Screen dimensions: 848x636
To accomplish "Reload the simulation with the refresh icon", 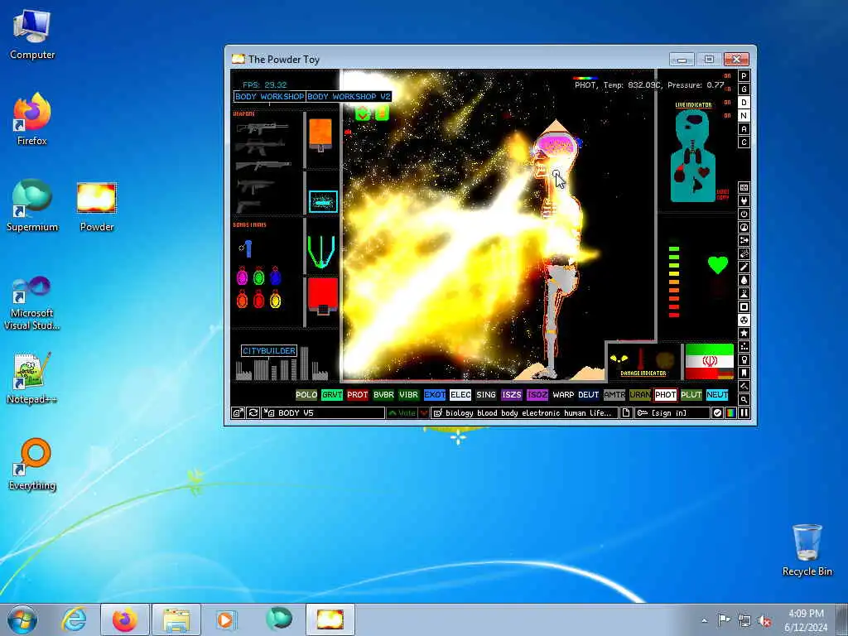I will [x=253, y=412].
